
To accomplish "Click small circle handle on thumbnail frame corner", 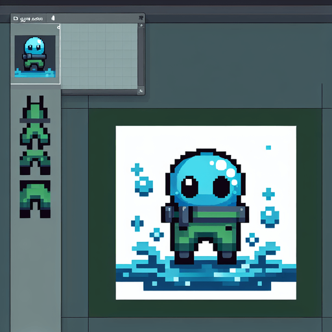I will click(58, 27).
